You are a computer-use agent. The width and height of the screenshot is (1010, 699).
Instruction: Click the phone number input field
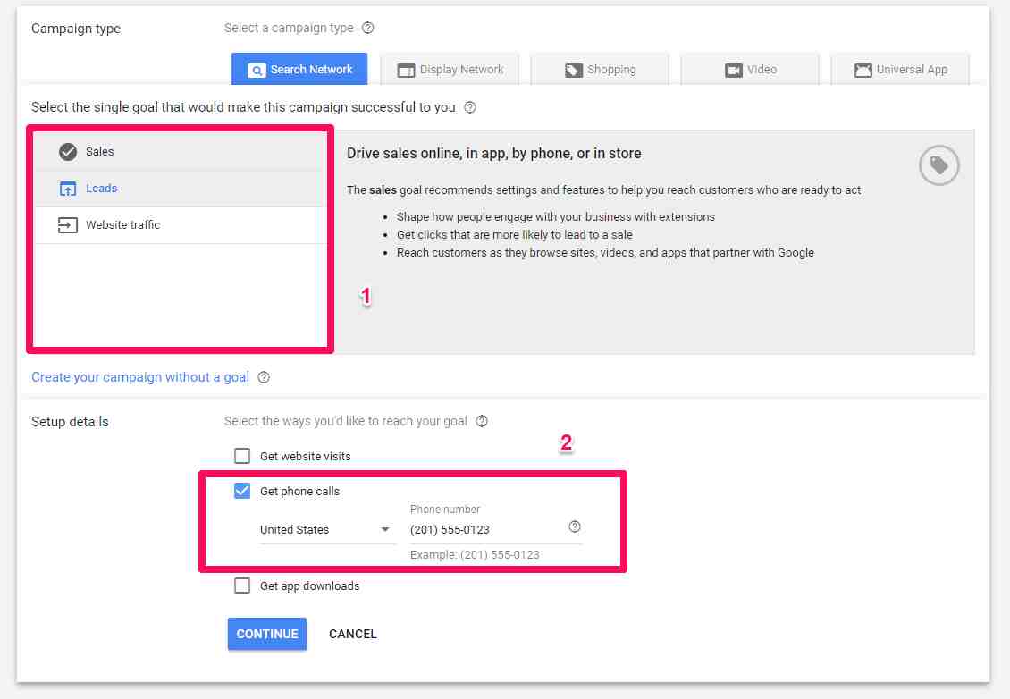(x=483, y=530)
